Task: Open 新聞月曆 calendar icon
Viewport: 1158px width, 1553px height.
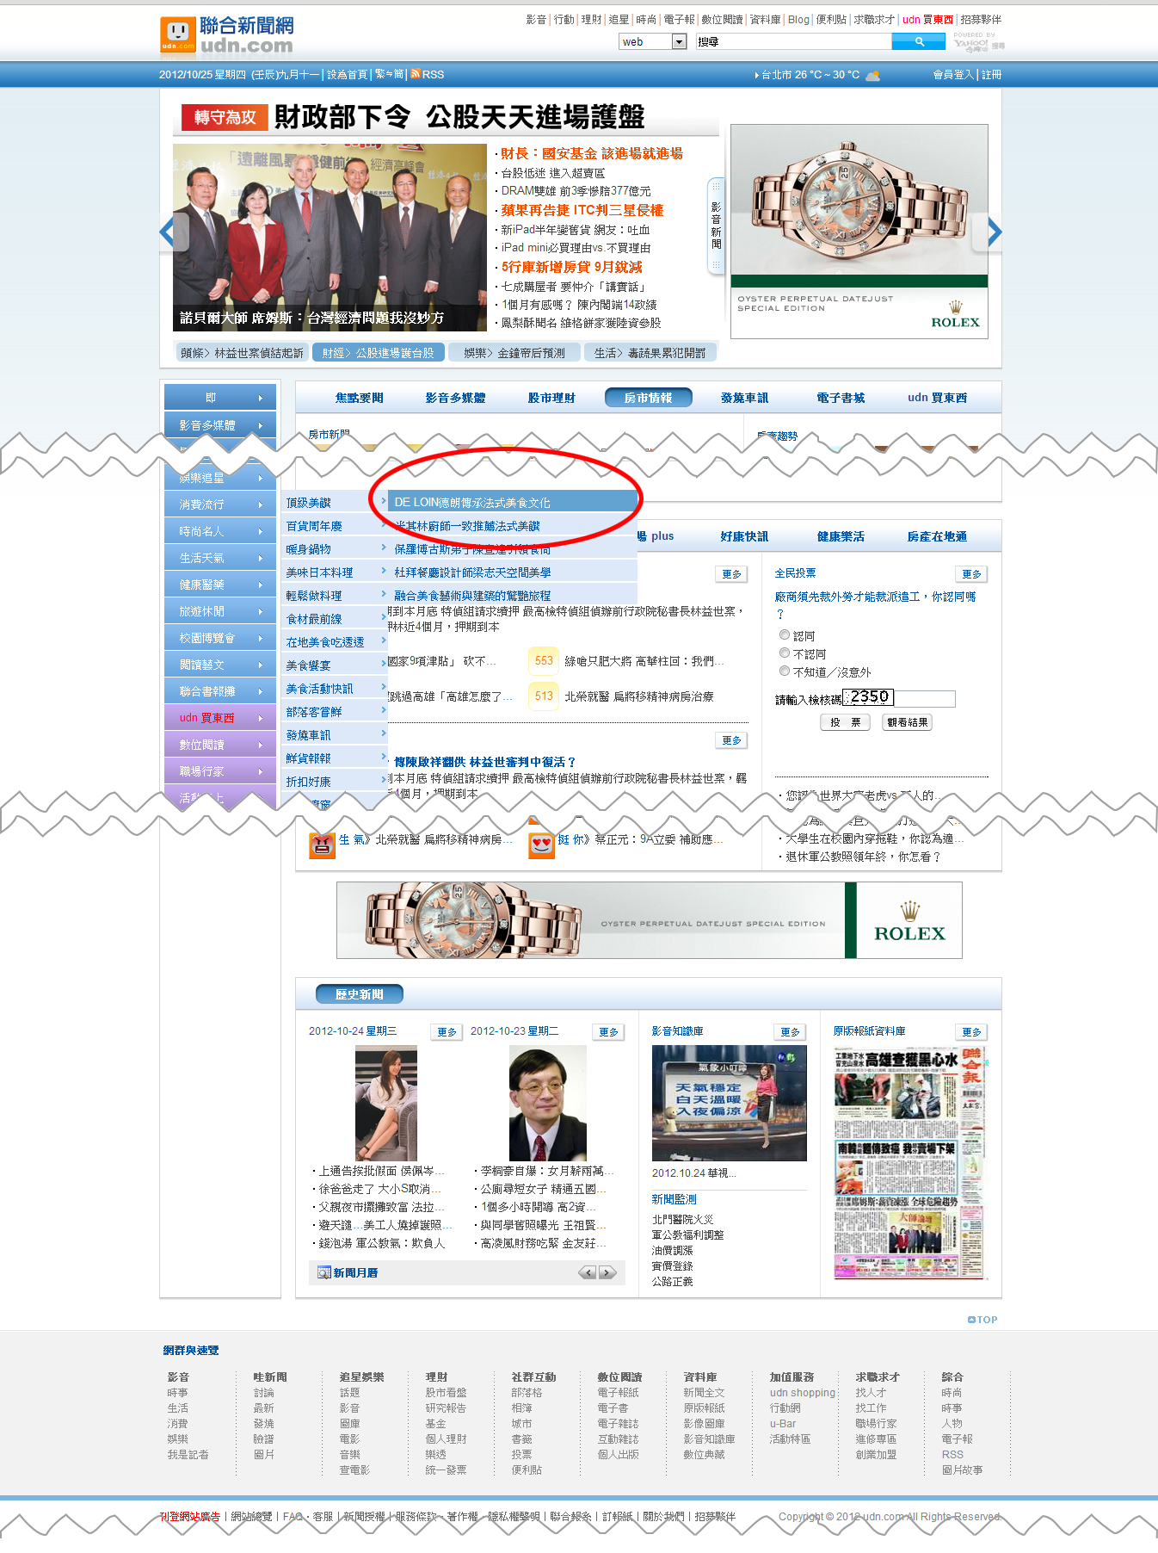Action: click(323, 1272)
